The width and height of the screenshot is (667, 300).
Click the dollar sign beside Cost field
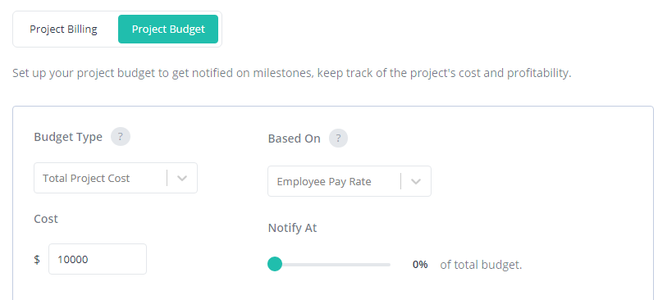[x=37, y=259]
